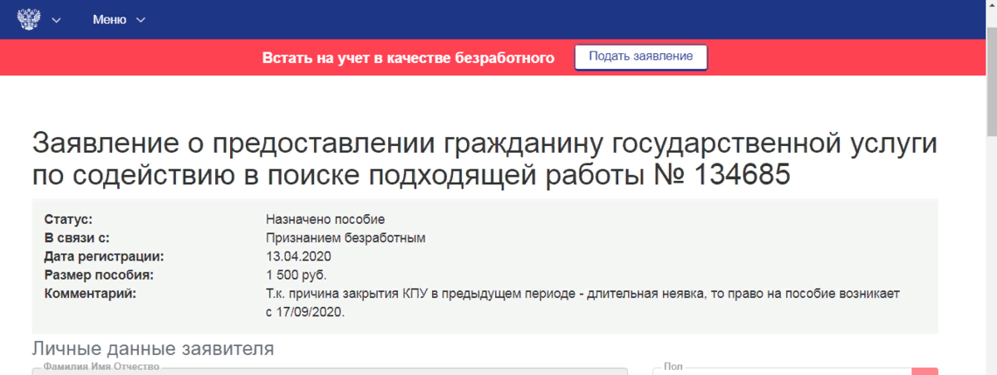Click the Признанием безработным value
This screenshot has width=997, height=375.
click(x=346, y=238)
